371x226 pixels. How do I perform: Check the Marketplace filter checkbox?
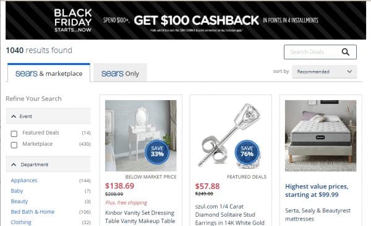(14, 145)
